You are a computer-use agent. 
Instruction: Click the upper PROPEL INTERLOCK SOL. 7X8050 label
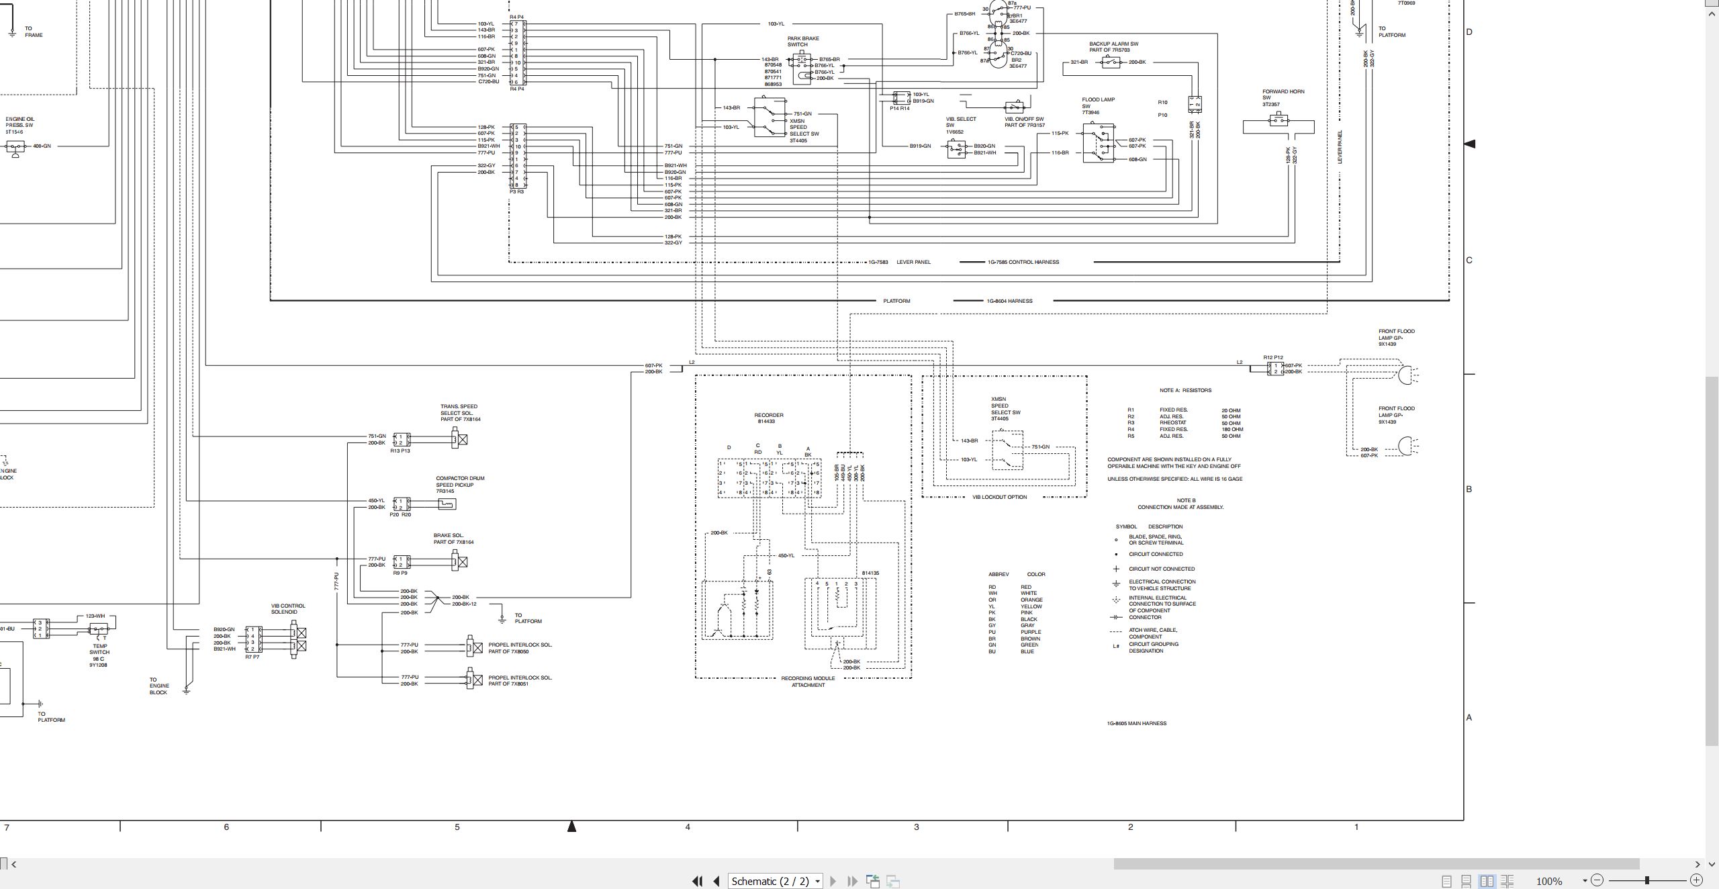(x=520, y=648)
